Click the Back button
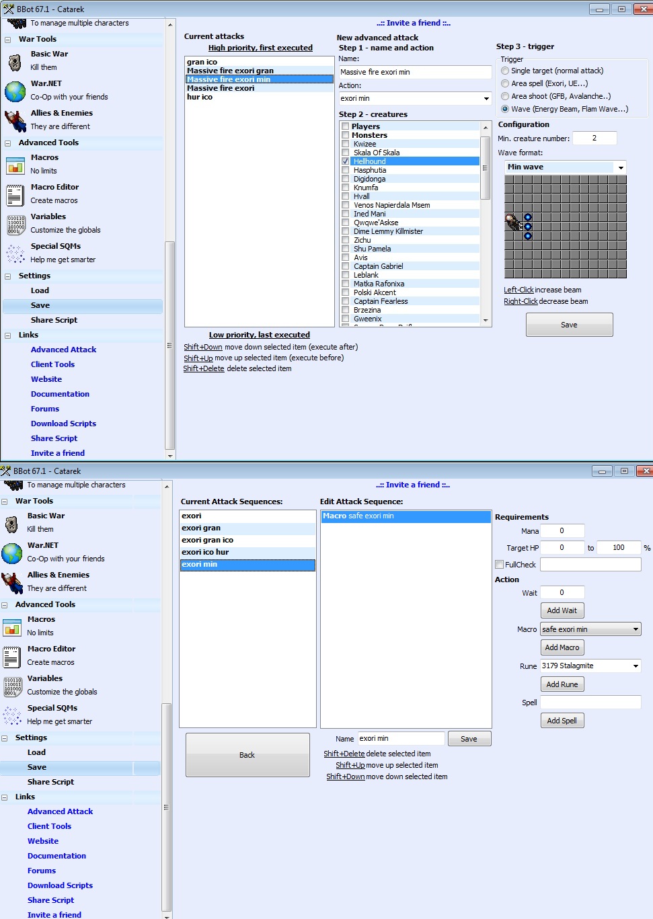Viewport: 653px width, 919px height. pos(247,755)
